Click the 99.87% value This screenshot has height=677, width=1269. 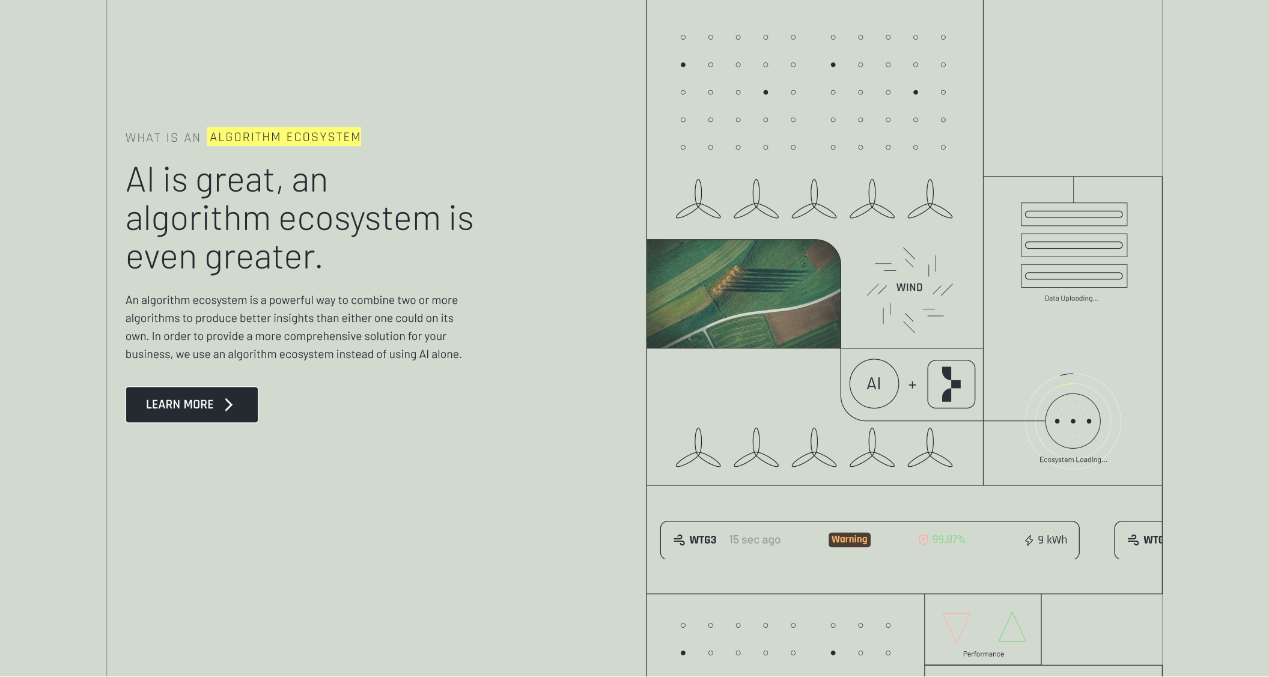(948, 539)
